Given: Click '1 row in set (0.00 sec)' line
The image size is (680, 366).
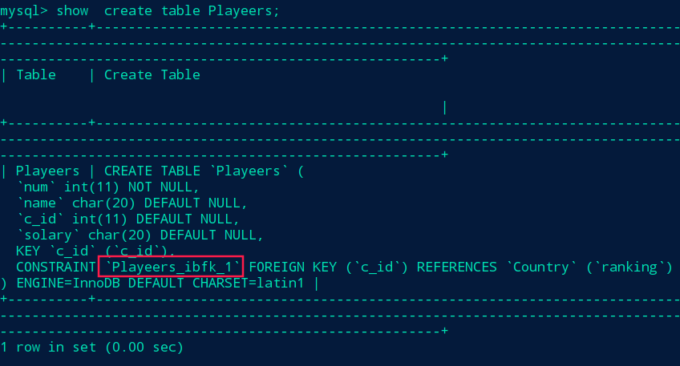Looking at the screenshot, I should point(92,348).
